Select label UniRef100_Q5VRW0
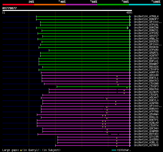 [146, 115]
